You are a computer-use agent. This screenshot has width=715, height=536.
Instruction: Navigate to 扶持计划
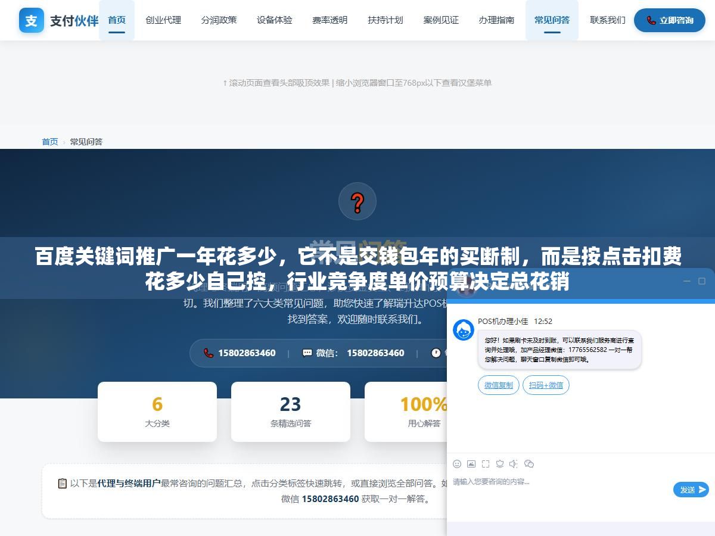[x=386, y=20]
